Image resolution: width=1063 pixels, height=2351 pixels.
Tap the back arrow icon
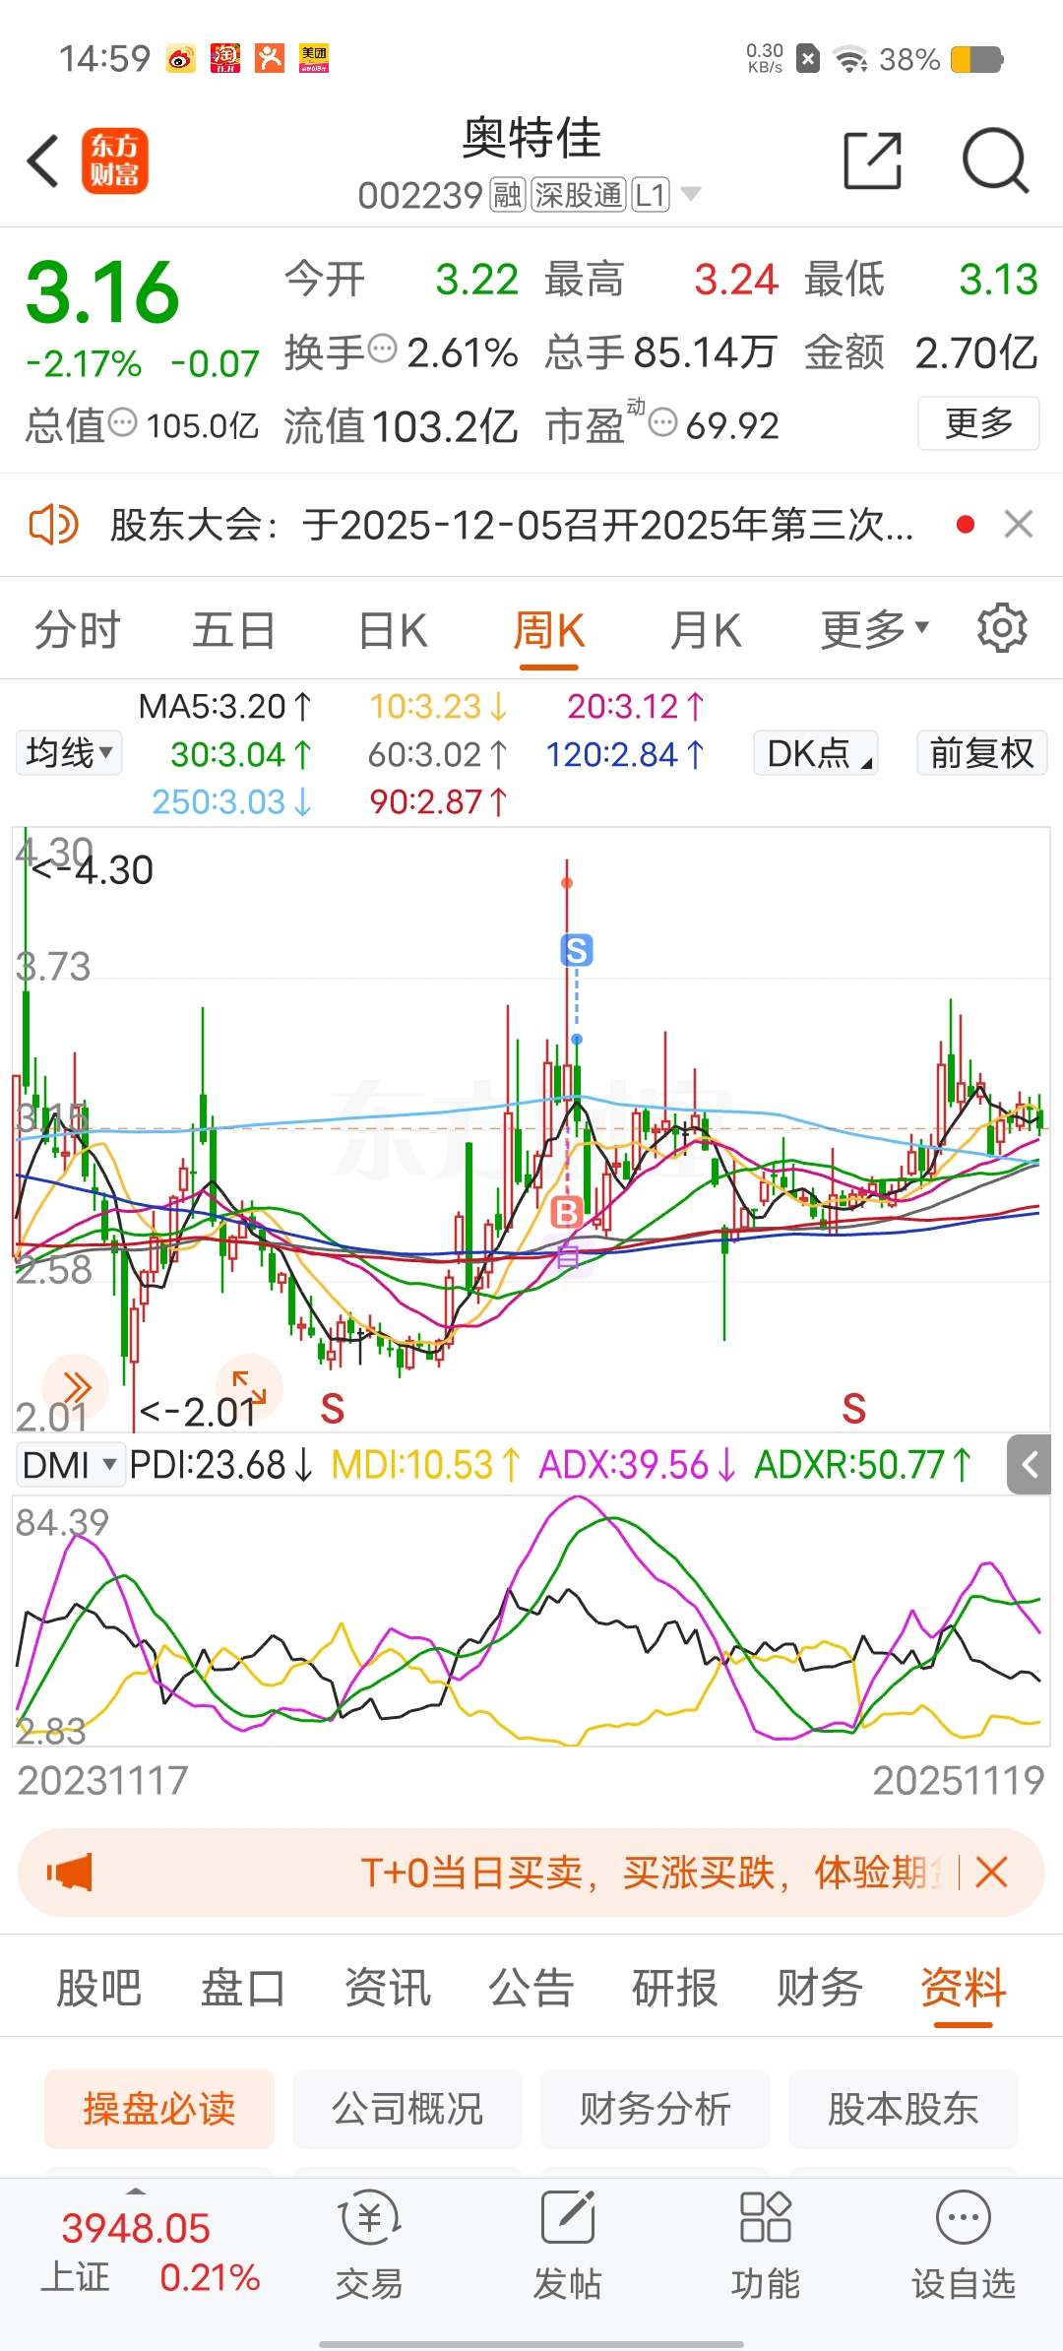pyautogui.click(x=43, y=160)
